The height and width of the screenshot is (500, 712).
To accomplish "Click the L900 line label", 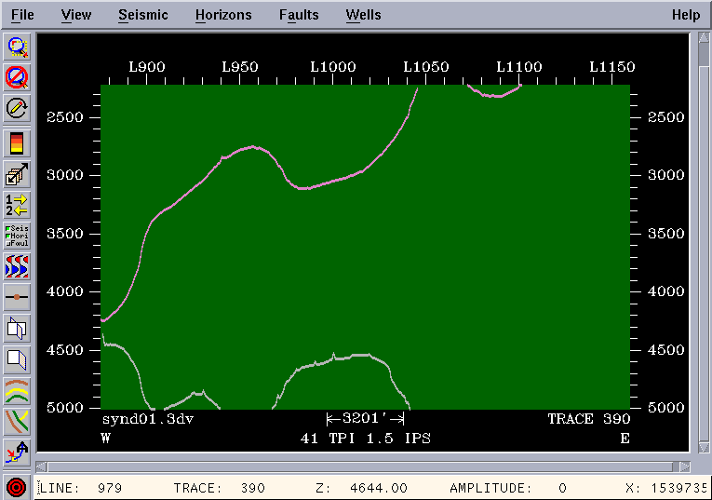I will (x=147, y=67).
